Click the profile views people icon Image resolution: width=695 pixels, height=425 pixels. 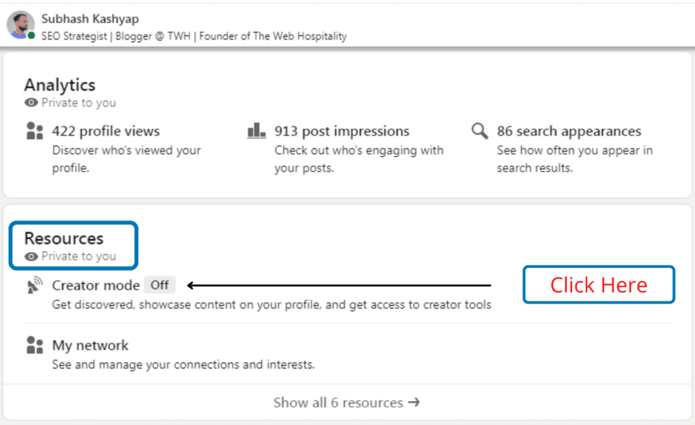[x=35, y=131]
